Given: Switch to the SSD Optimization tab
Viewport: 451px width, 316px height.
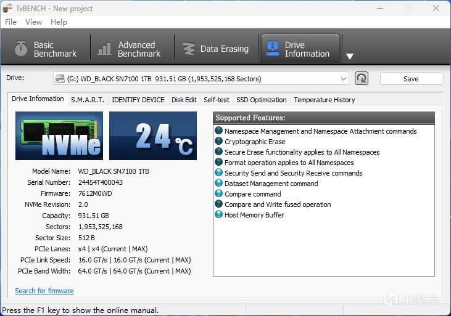Looking at the screenshot, I should coord(262,100).
